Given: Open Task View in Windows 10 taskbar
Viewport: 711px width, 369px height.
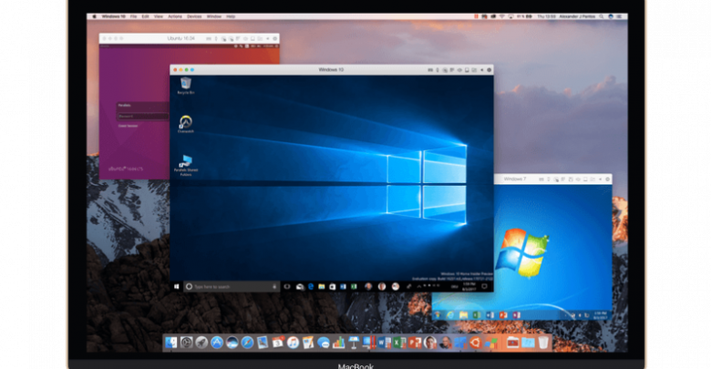Looking at the screenshot, I should pos(287,286).
